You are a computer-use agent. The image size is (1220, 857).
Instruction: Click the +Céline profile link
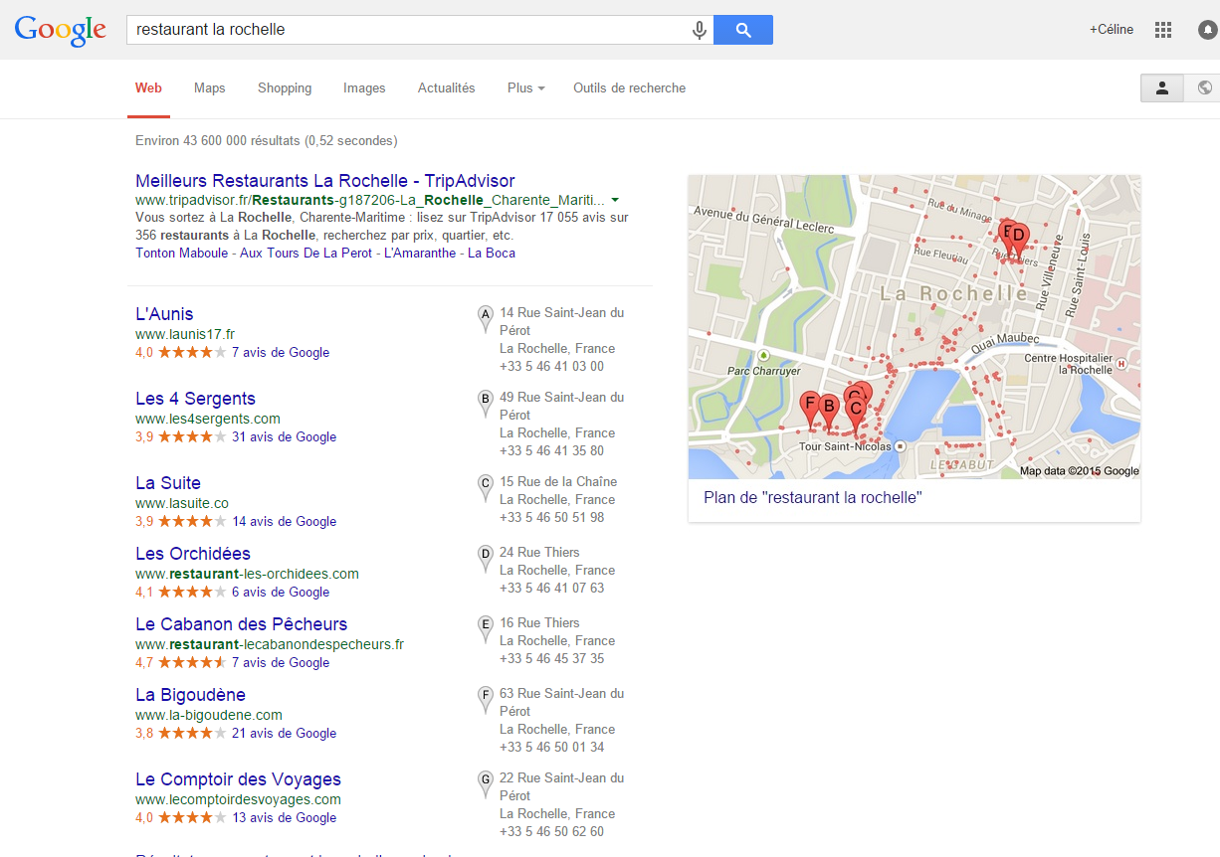1112,30
